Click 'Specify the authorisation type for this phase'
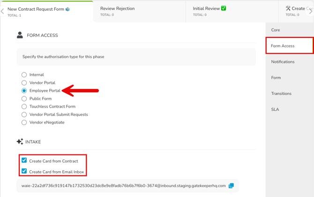 coord(63,57)
